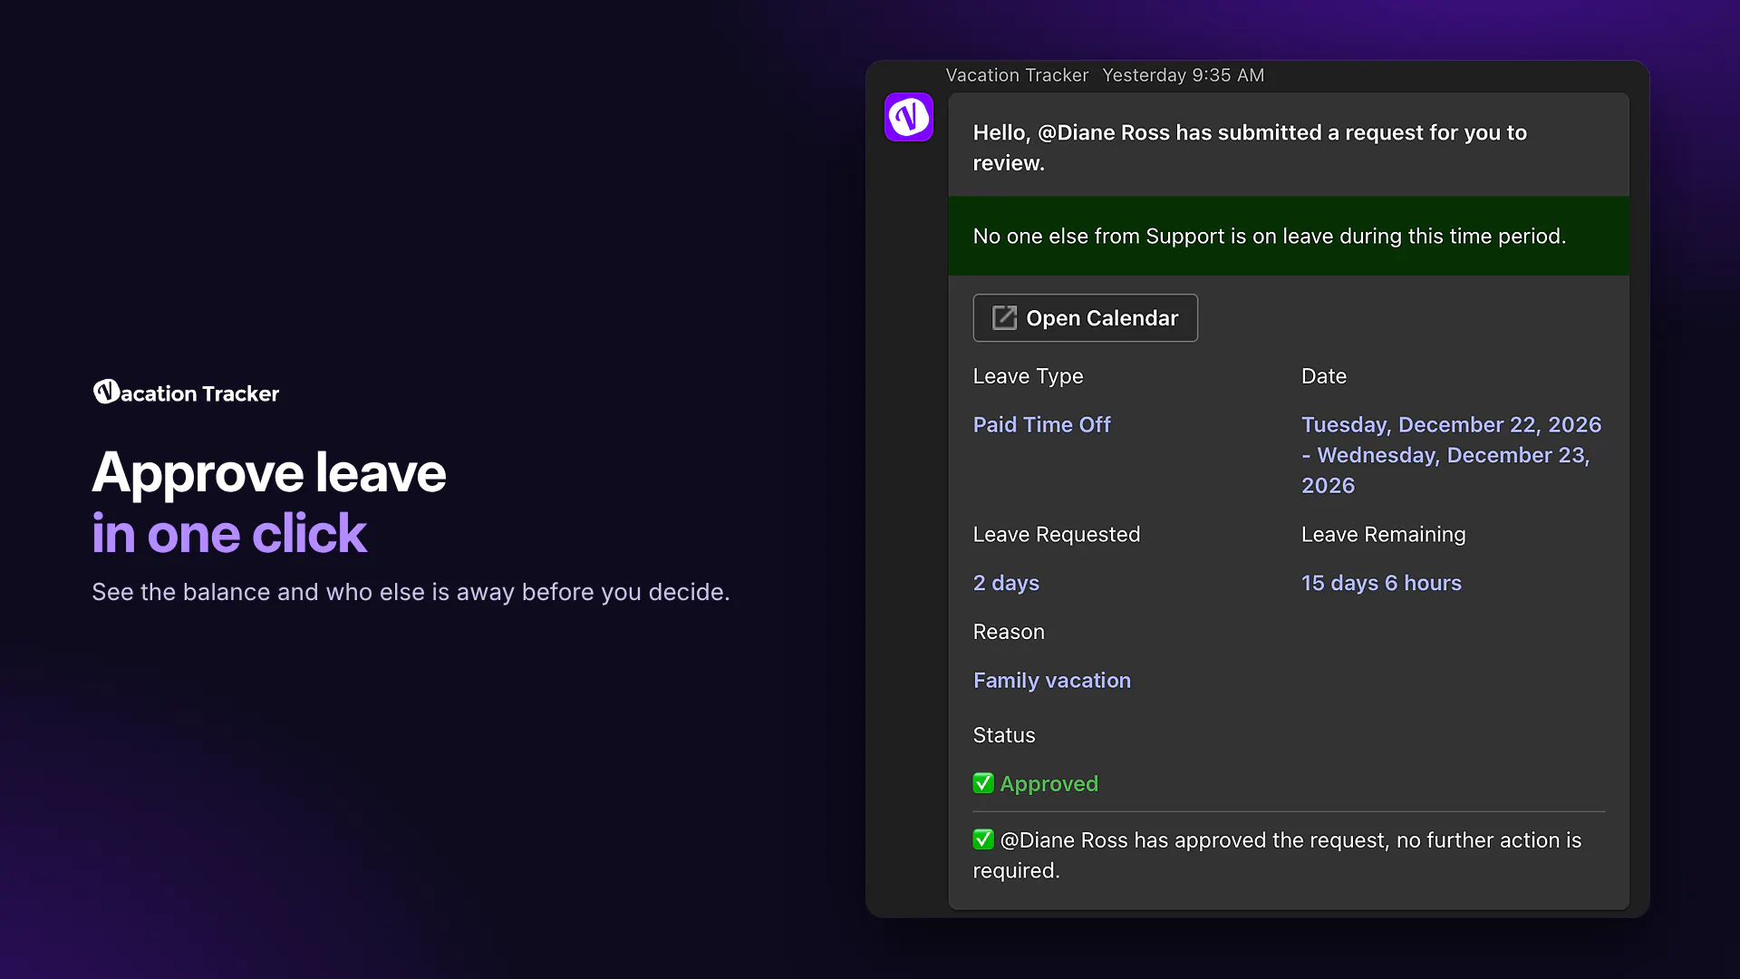Click the Leave Remaining label
1740x979 pixels.
[1383, 535]
